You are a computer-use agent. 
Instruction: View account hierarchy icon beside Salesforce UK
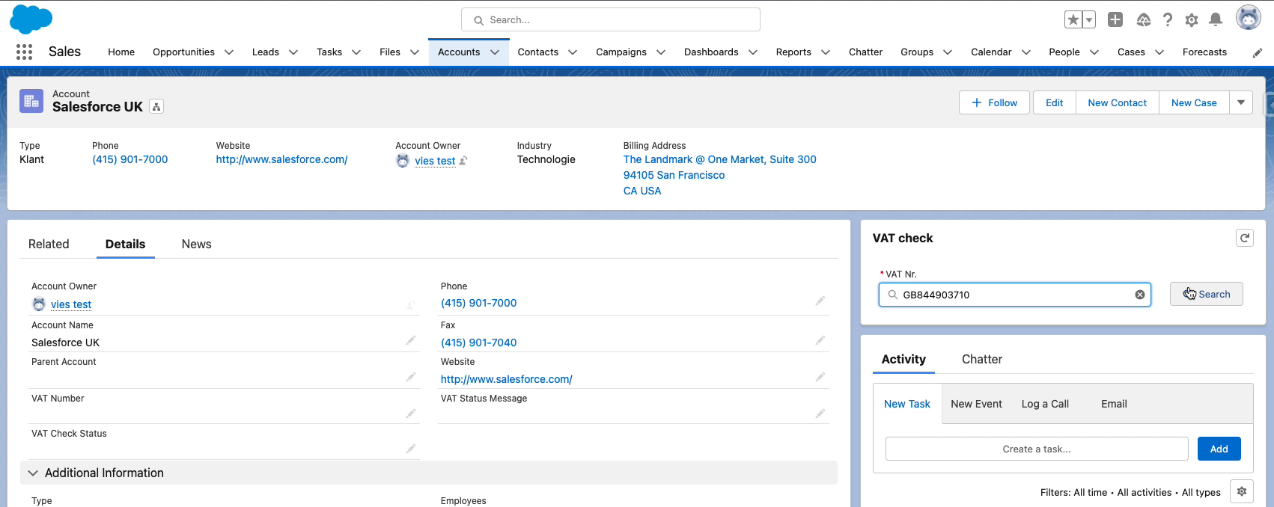(156, 107)
